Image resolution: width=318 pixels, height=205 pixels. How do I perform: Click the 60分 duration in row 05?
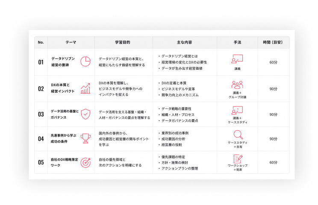(273, 162)
